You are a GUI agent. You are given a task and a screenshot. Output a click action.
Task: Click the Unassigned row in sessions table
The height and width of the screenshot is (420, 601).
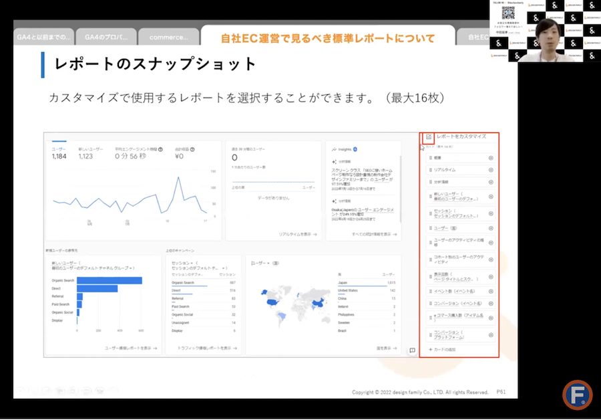coord(204,323)
